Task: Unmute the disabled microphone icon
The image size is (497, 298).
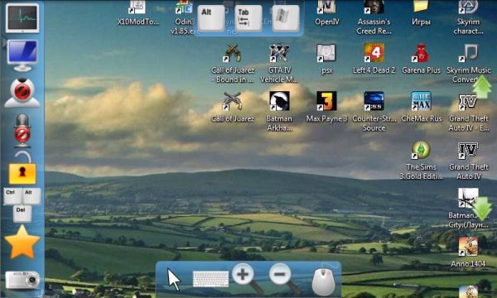Action: (22, 131)
